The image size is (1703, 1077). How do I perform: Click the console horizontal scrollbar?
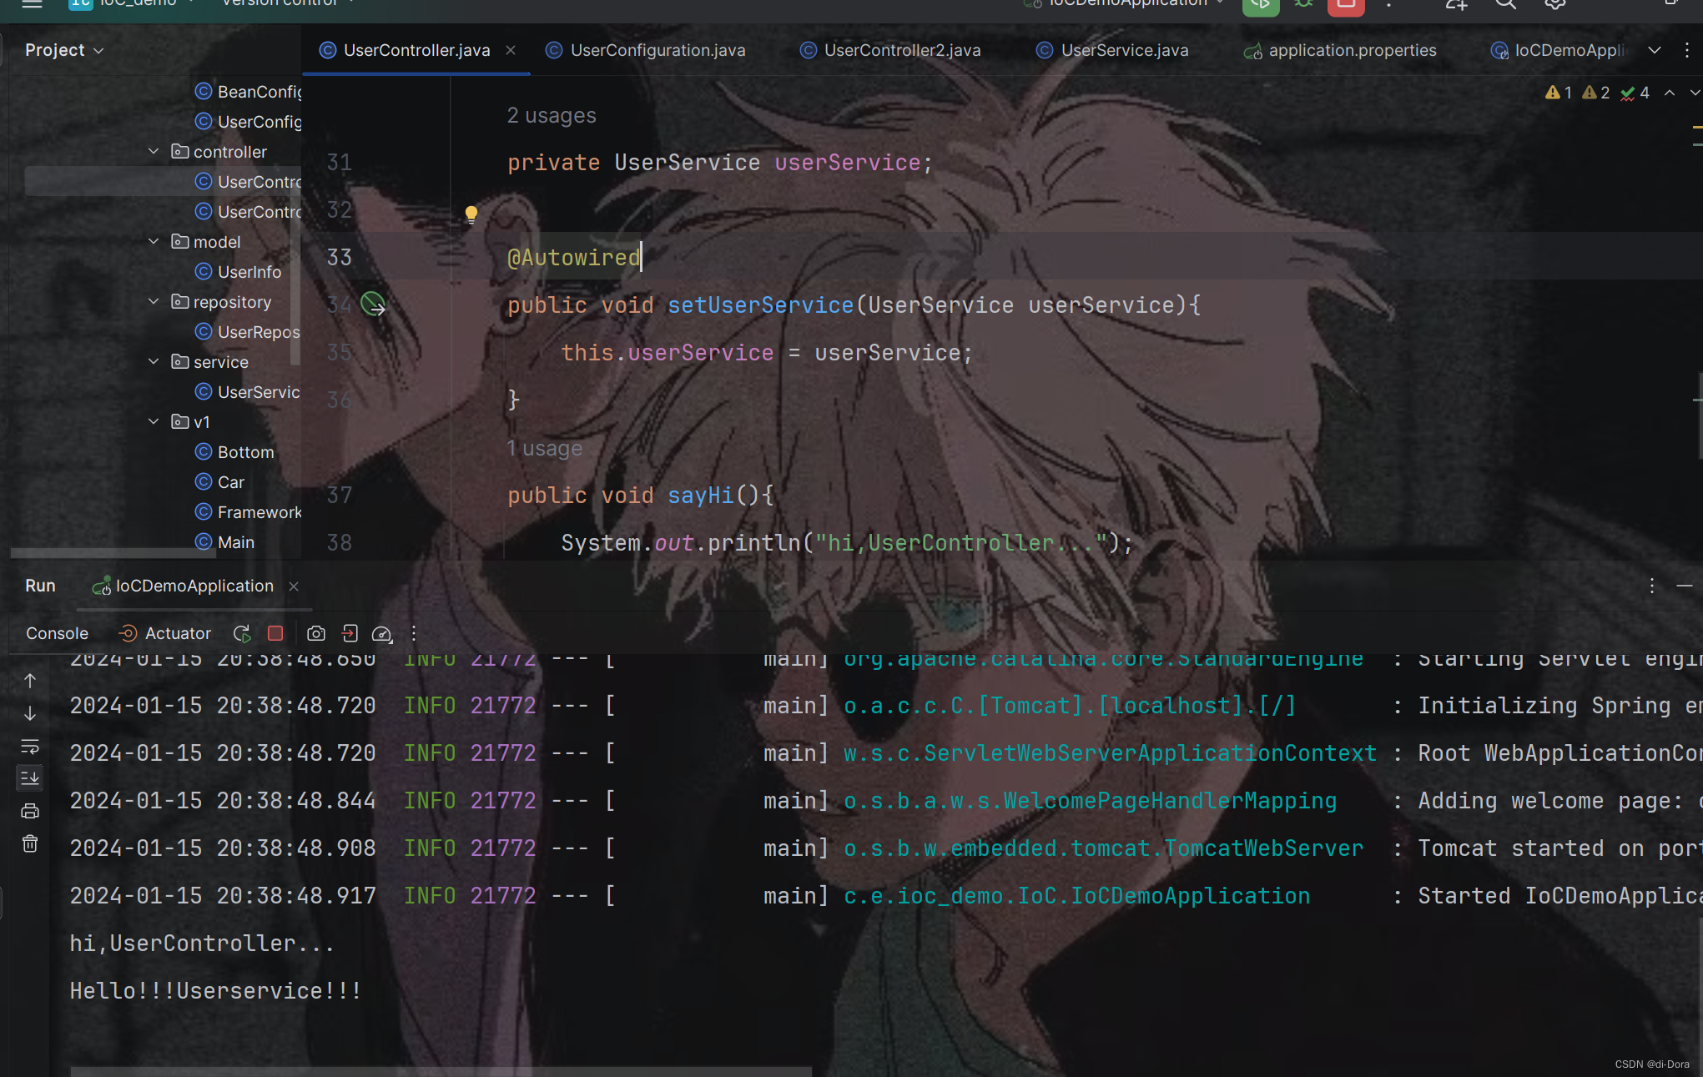pyautogui.click(x=441, y=1070)
